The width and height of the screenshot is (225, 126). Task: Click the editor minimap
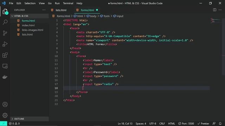[216, 21]
